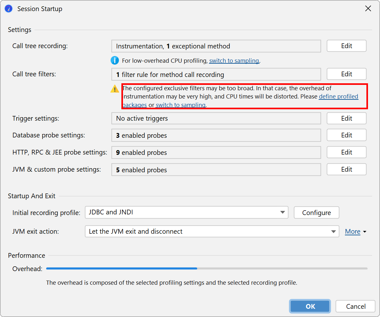380x317 pixels.
Task: Click the blue info icon beside sampling hint
Action: pyautogui.click(x=114, y=60)
